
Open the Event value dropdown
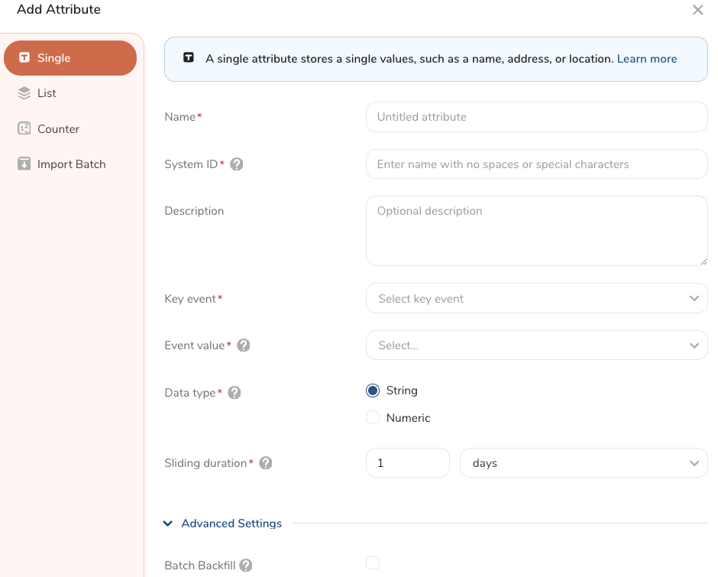tap(536, 345)
